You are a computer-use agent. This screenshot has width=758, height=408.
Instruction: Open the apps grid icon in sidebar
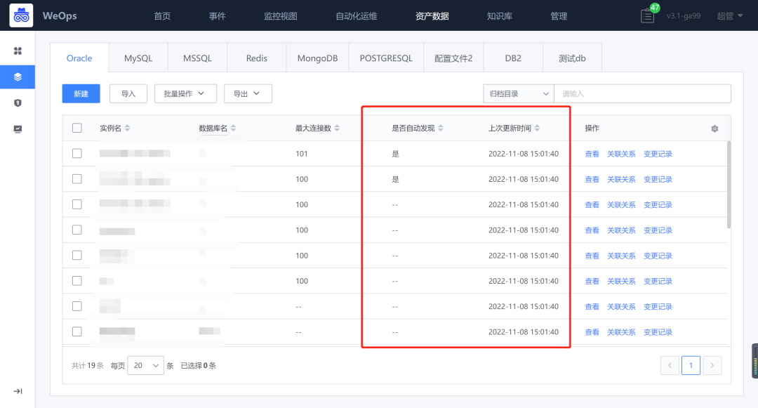[x=18, y=51]
